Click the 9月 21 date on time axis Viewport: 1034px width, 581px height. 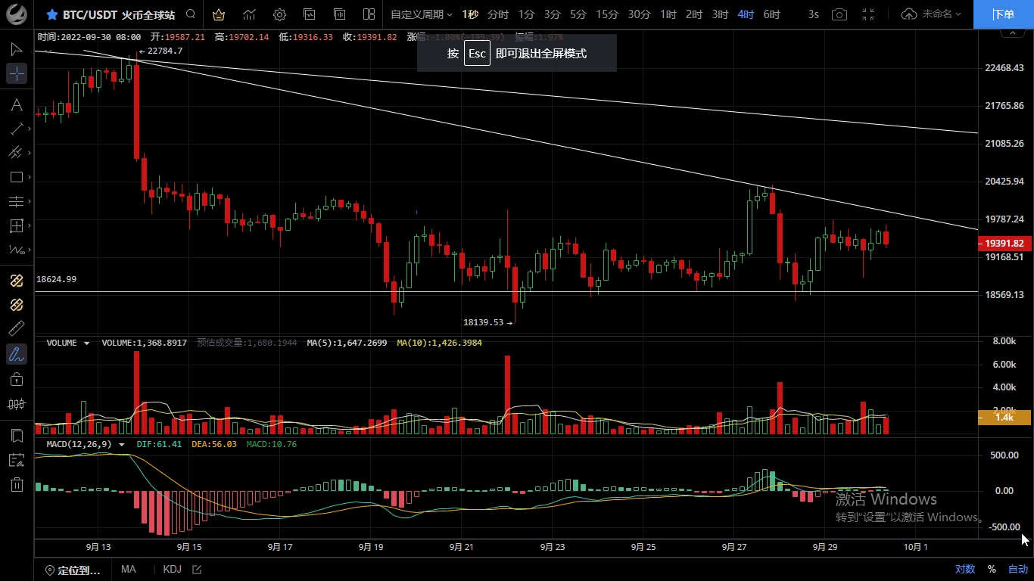461,547
